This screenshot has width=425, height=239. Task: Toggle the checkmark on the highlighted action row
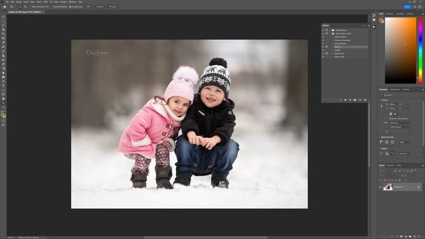[x=323, y=47]
